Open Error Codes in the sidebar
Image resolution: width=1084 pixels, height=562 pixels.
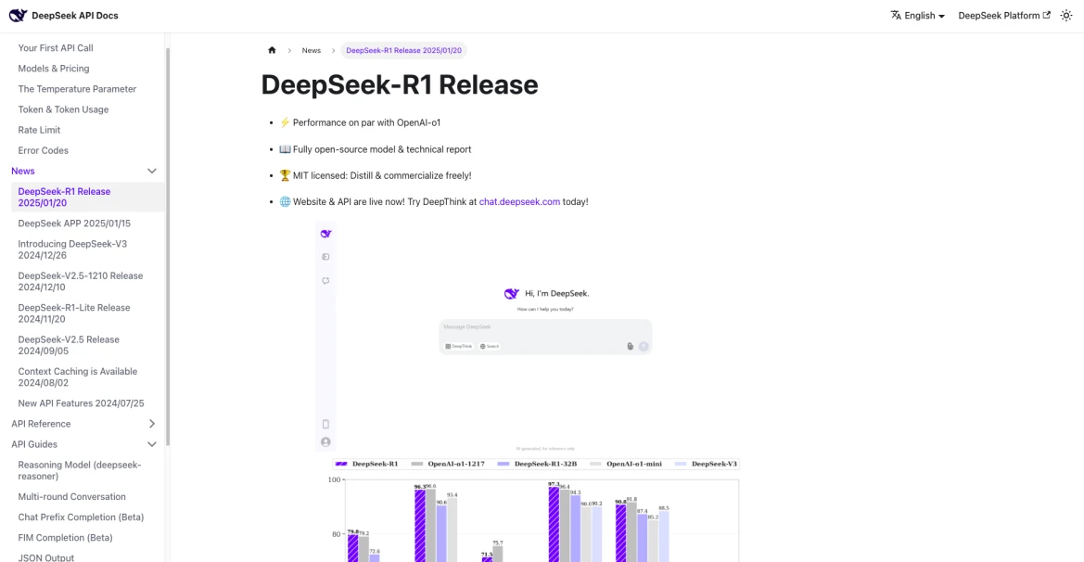(43, 149)
